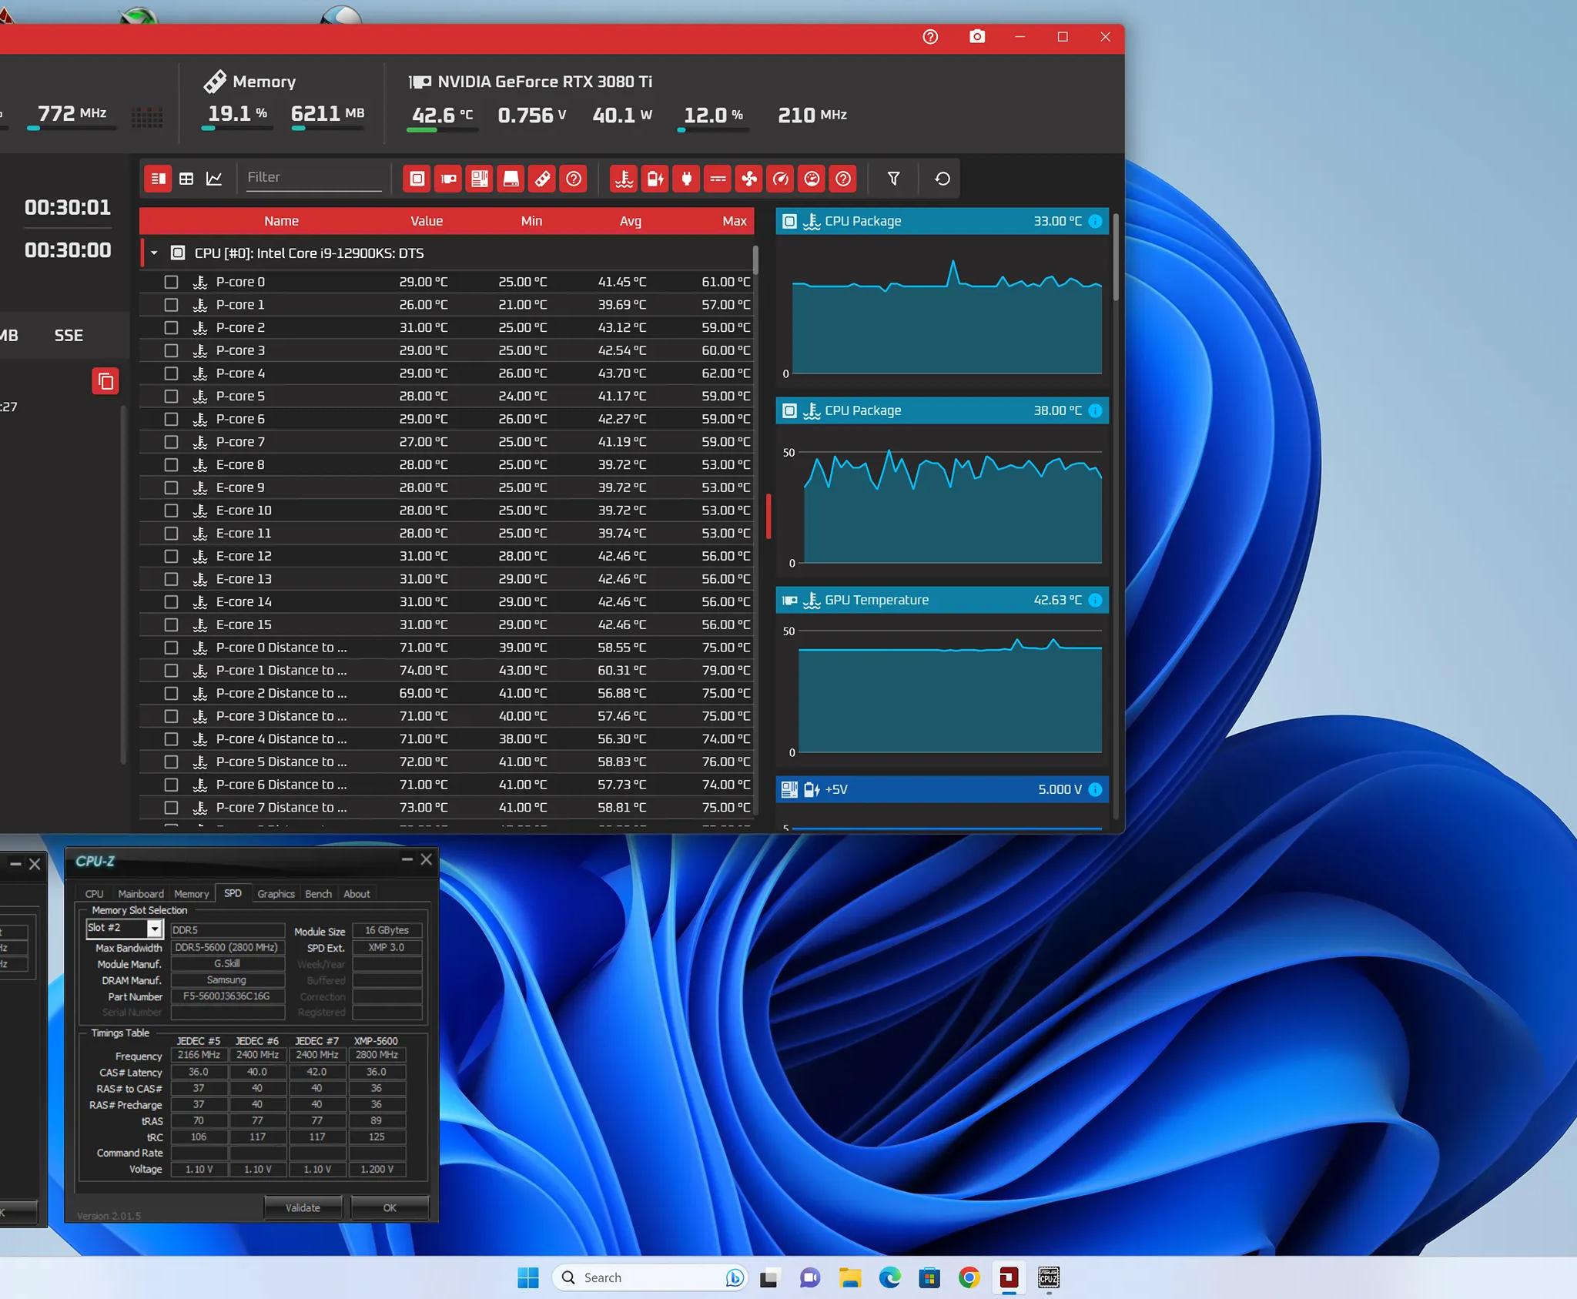1577x1299 pixels.
Task: Click the Validate button in CPU-Z
Action: pyautogui.click(x=303, y=1207)
